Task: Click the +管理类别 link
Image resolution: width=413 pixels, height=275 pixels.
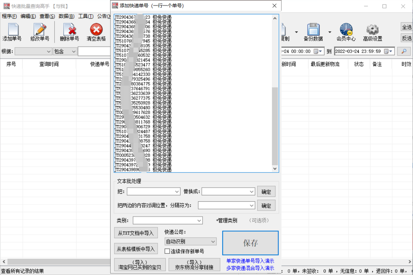Action: click(226, 220)
